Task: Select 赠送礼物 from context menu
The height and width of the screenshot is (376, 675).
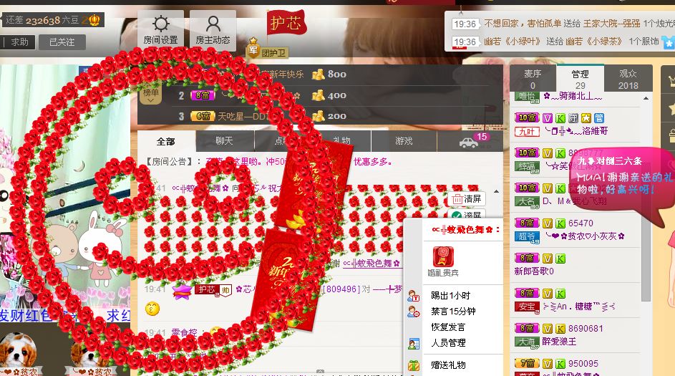Action: coord(448,365)
